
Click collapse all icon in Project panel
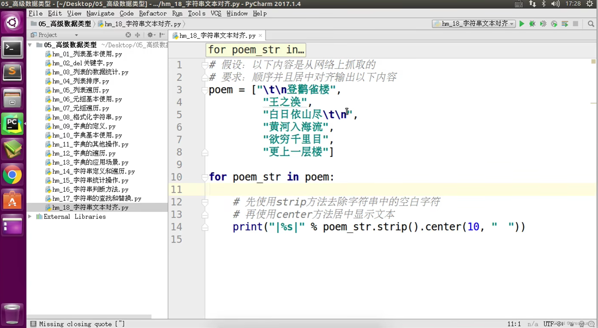137,35
